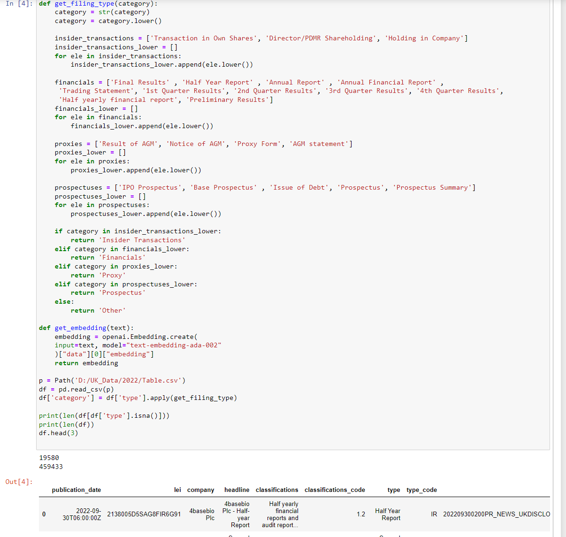Click the type_code column header
566x537 pixels.
click(x=421, y=490)
